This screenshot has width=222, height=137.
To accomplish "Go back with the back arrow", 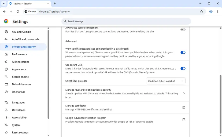I will (4, 12).
